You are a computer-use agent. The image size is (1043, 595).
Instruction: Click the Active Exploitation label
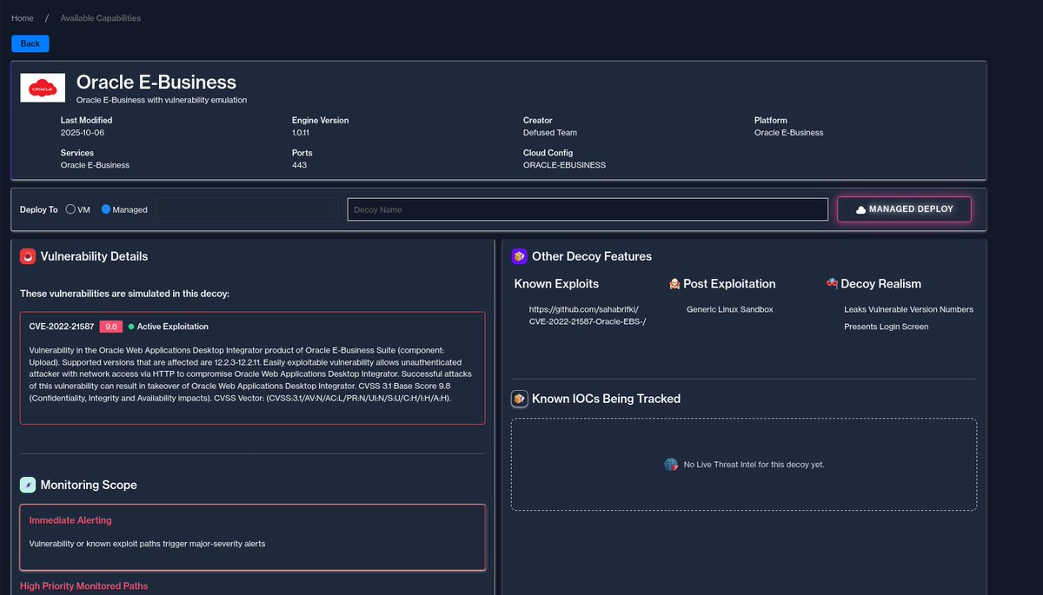173,327
